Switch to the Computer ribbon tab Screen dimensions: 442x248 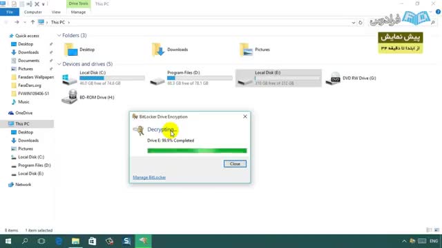click(33, 12)
